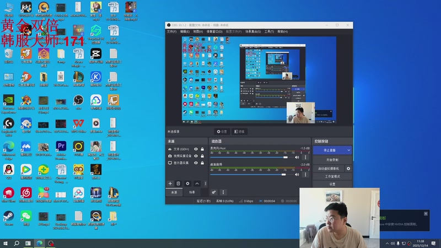Open the Recycle Bin desktop icon
Image resolution: width=441 pixels, height=248 pixels.
coord(9,56)
